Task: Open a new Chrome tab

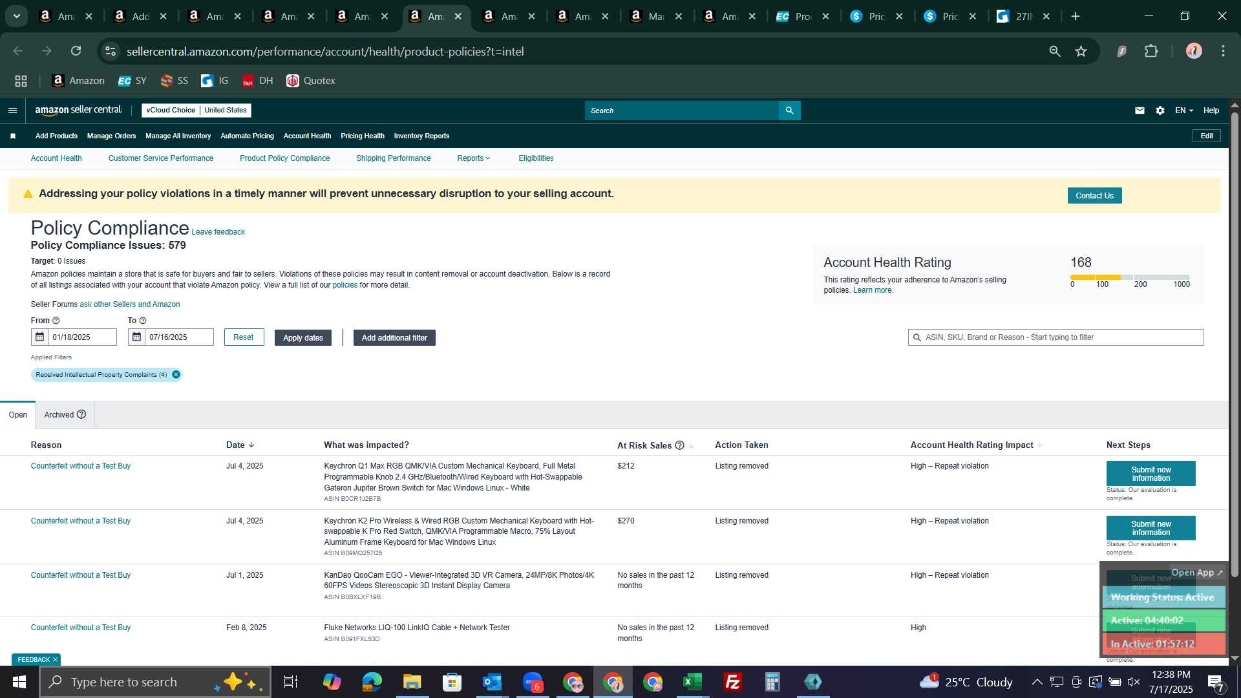Action: [1076, 16]
